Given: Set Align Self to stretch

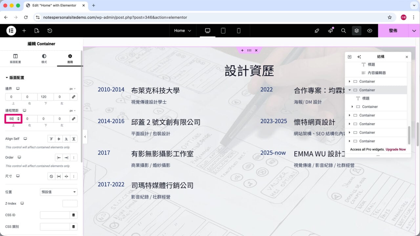Looking at the screenshot, I should (74, 139).
